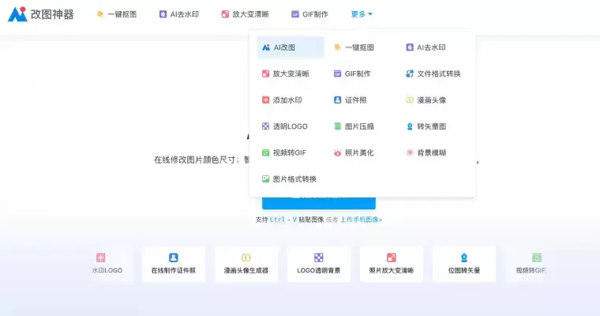This screenshot has width=600, height=316.
Task: Click the 添加水印 icon in dropdown
Action: 265,100
